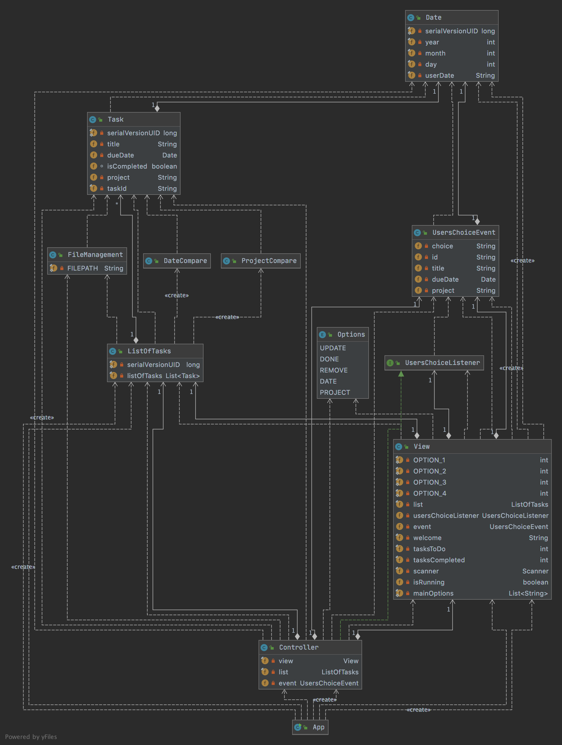The image size is (562, 745).
Task: Click the PROJECT enum value in Options
Action: 335,392
